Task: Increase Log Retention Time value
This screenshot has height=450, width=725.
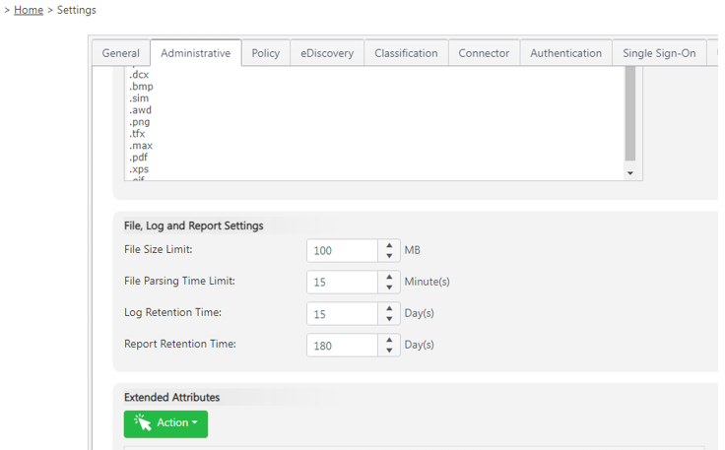Action: pos(390,308)
